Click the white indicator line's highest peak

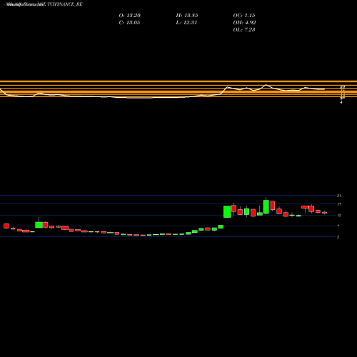pos(266,85)
